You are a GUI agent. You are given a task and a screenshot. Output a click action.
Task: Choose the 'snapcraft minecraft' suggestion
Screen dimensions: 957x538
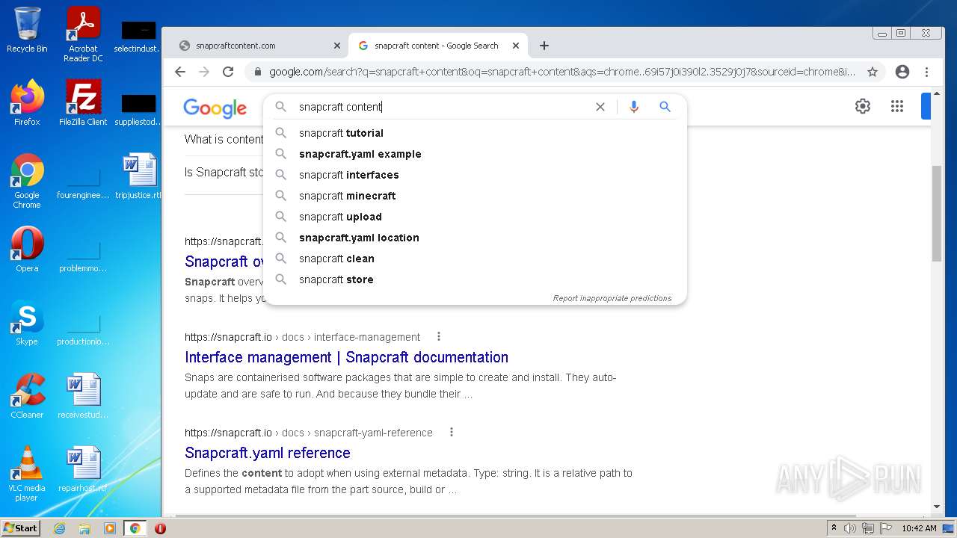point(475,196)
